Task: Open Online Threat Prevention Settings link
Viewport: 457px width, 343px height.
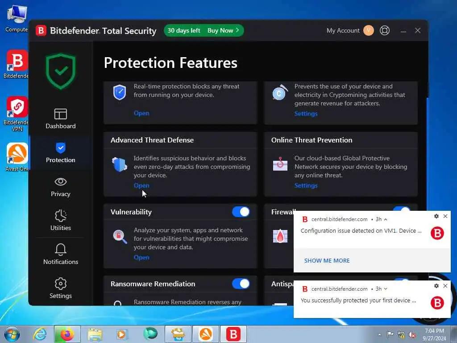Action: pos(306,185)
